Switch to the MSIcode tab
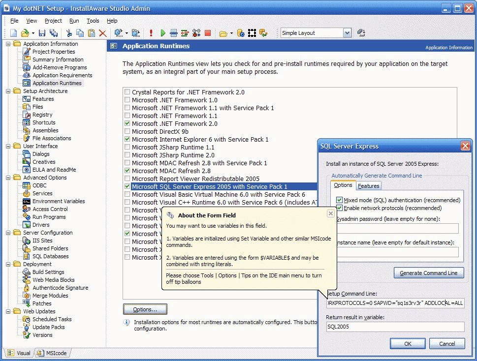The width and height of the screenshot is (477, 361). click(x=52, y=353)
